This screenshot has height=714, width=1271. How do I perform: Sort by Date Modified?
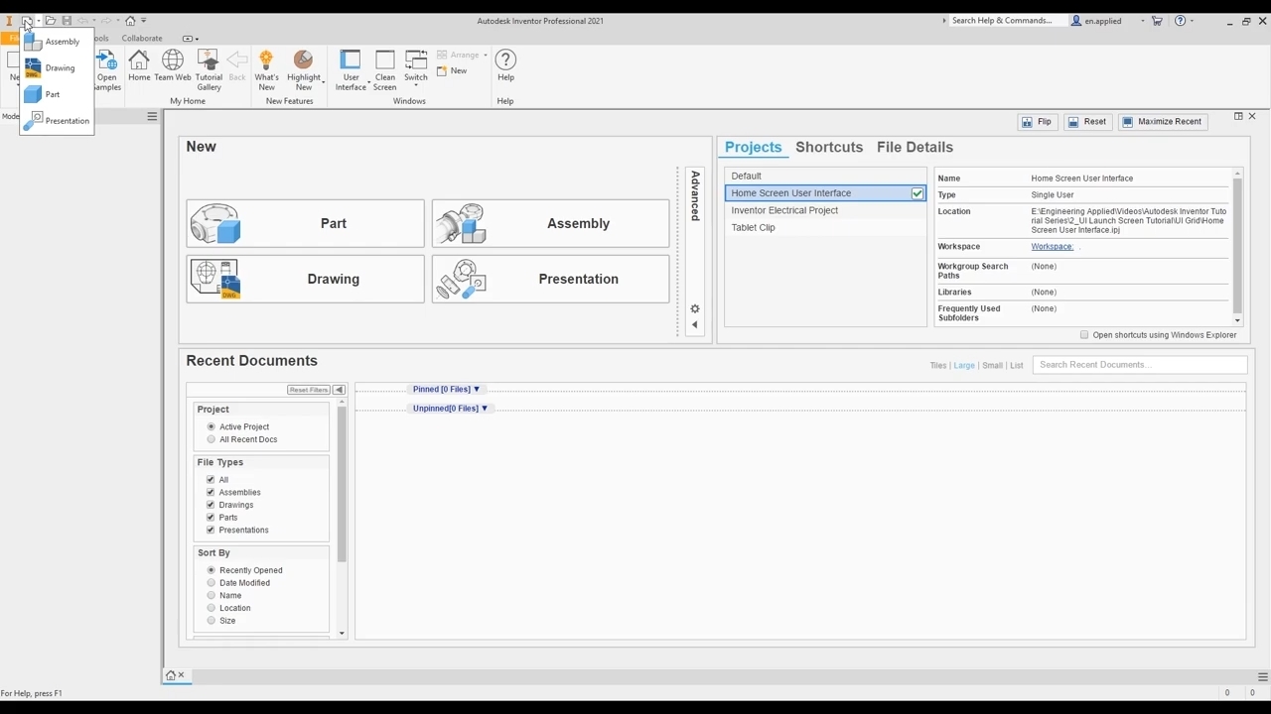(211, 583)
